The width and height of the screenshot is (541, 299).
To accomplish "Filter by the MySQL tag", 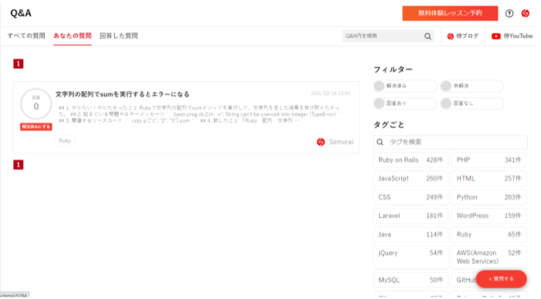I will point(411,280).
